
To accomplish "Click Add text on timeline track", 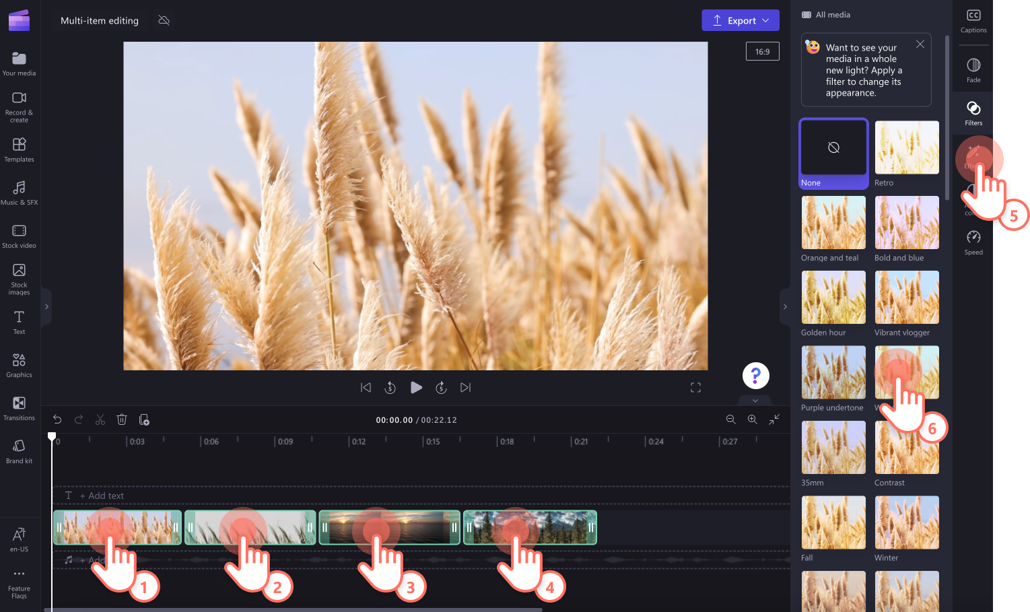I will [102, 496].
